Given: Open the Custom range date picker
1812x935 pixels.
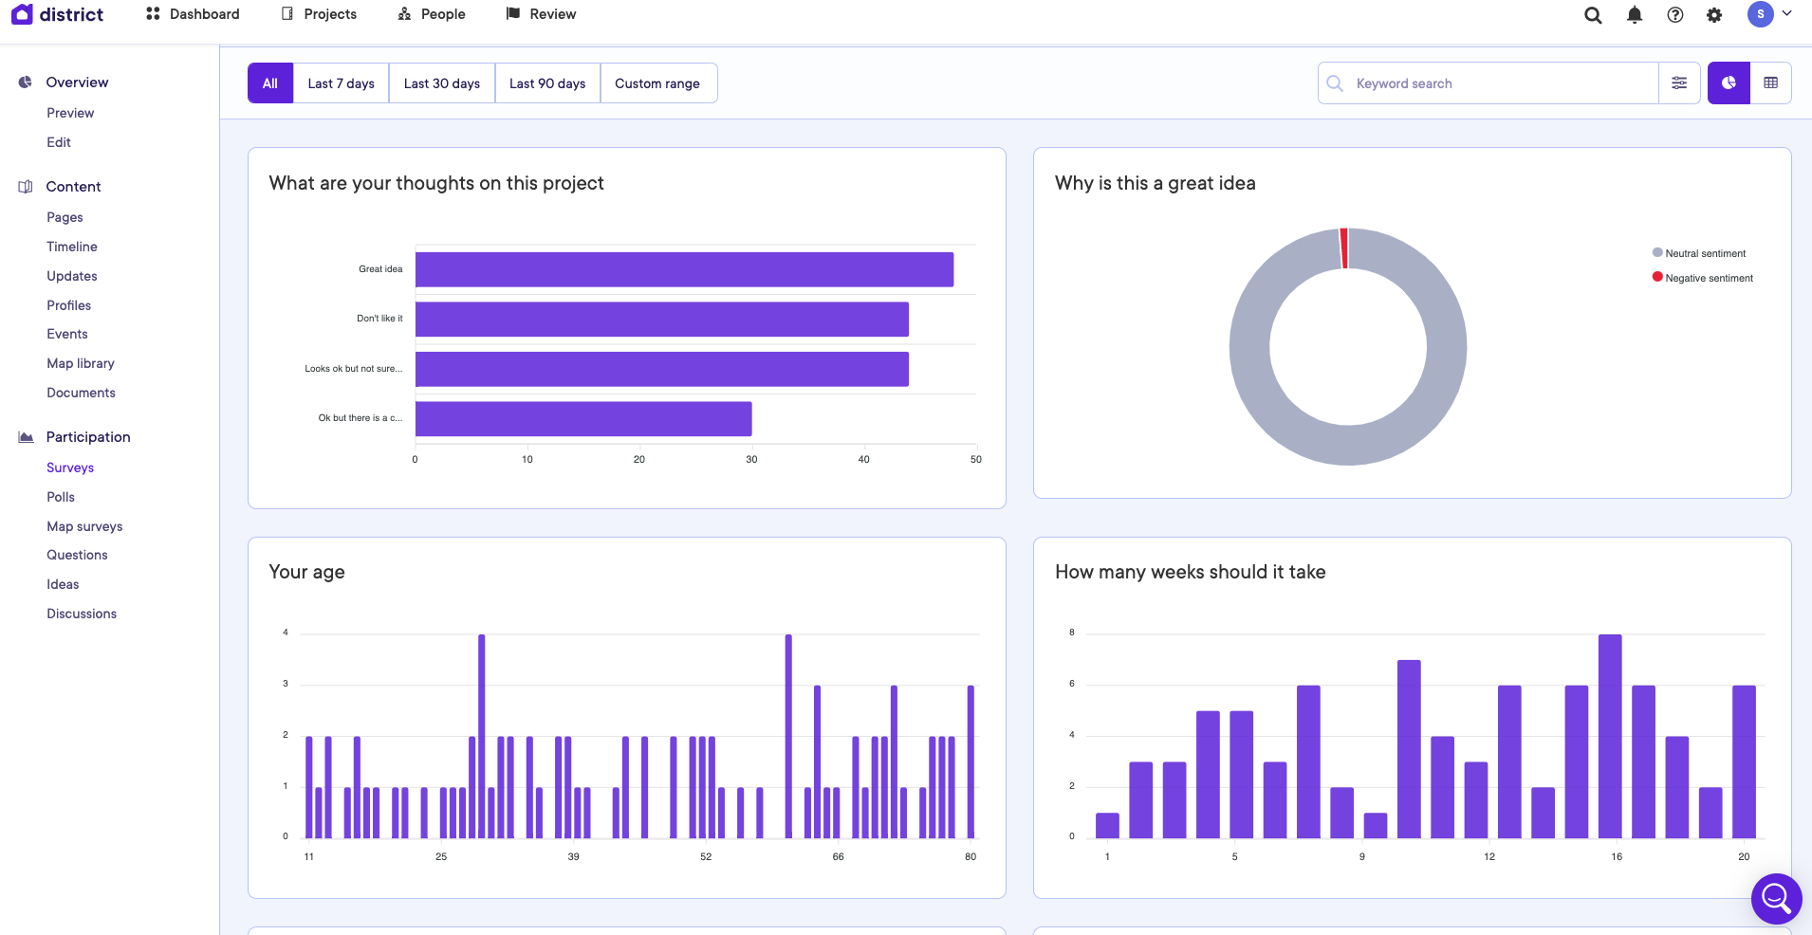Looking at the screenshot, I should point(657,83).
